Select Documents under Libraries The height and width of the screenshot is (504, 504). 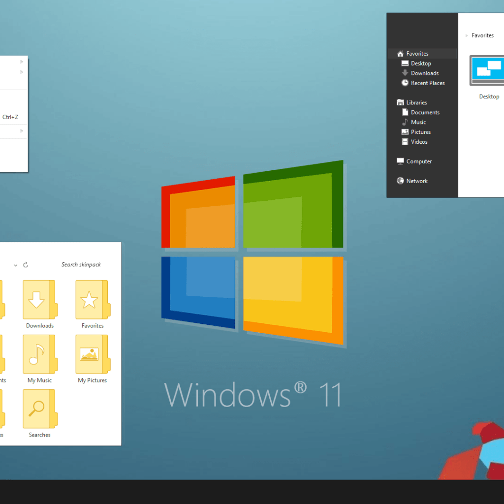425,112
